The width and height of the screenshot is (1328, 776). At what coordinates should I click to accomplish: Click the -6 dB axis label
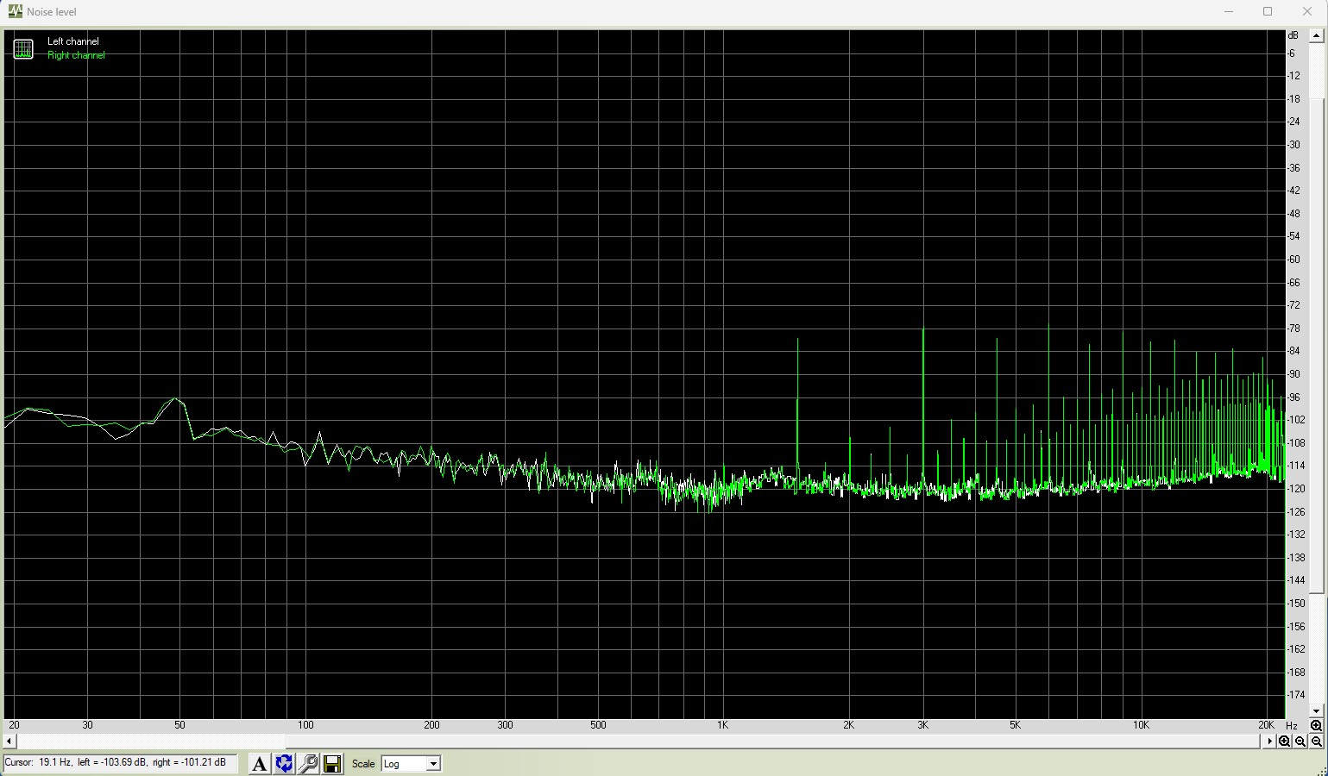pyautogui.click(x=1292, y=53)
